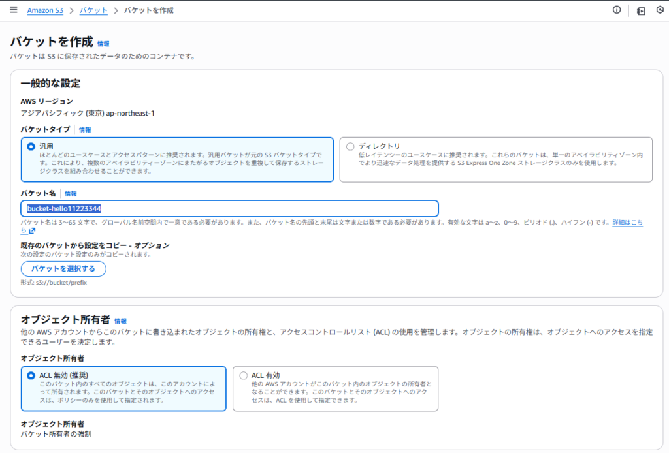
Task: Open the notebook tutorial icon at top right
Action: click(x=641, y=11)
